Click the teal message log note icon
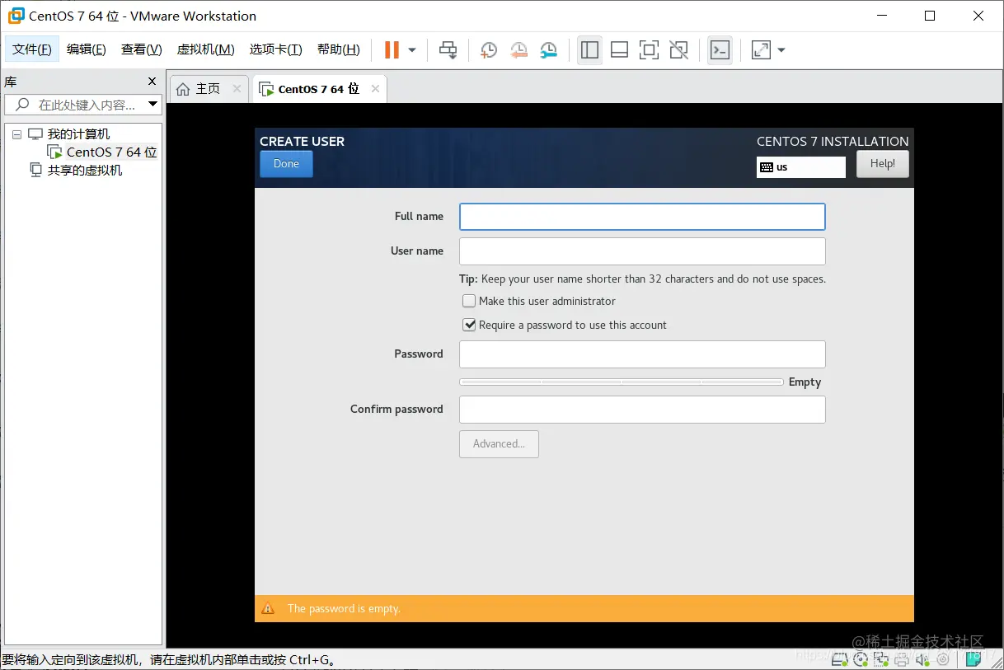The height and width of the screenshot is (670, 1004). [x=973, y=659]
